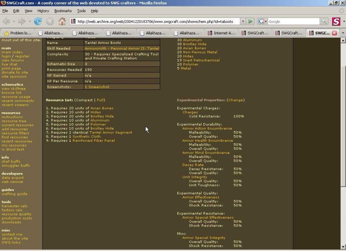Click the Tantel Armor Segment link
The height and width of the screenshot is (251, 346).
pyautogui.click(x=111, y=132)
